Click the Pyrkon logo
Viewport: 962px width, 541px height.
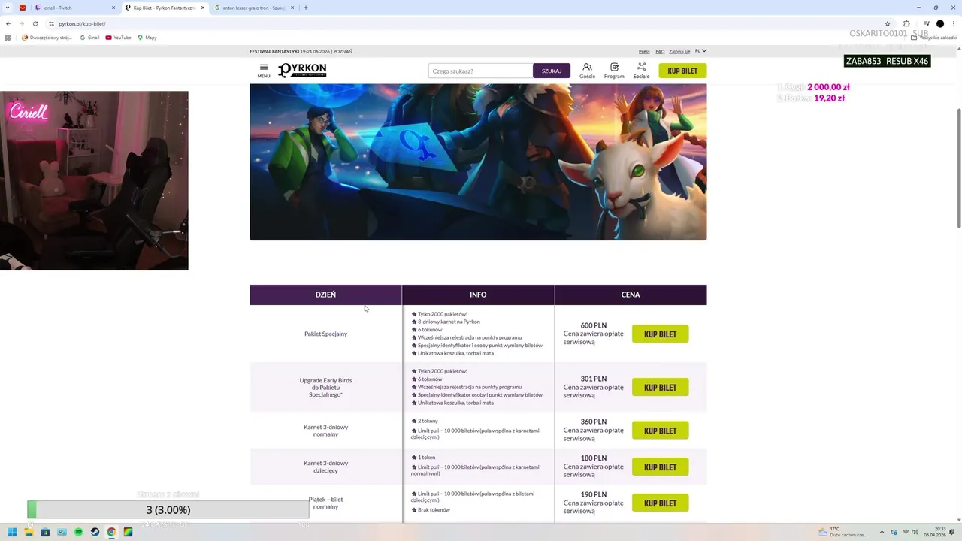coord(302,70)
